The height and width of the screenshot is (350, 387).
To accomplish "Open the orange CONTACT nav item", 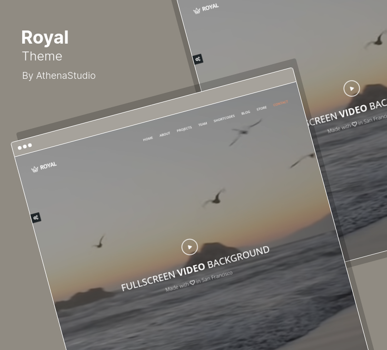I will [281, 103].
